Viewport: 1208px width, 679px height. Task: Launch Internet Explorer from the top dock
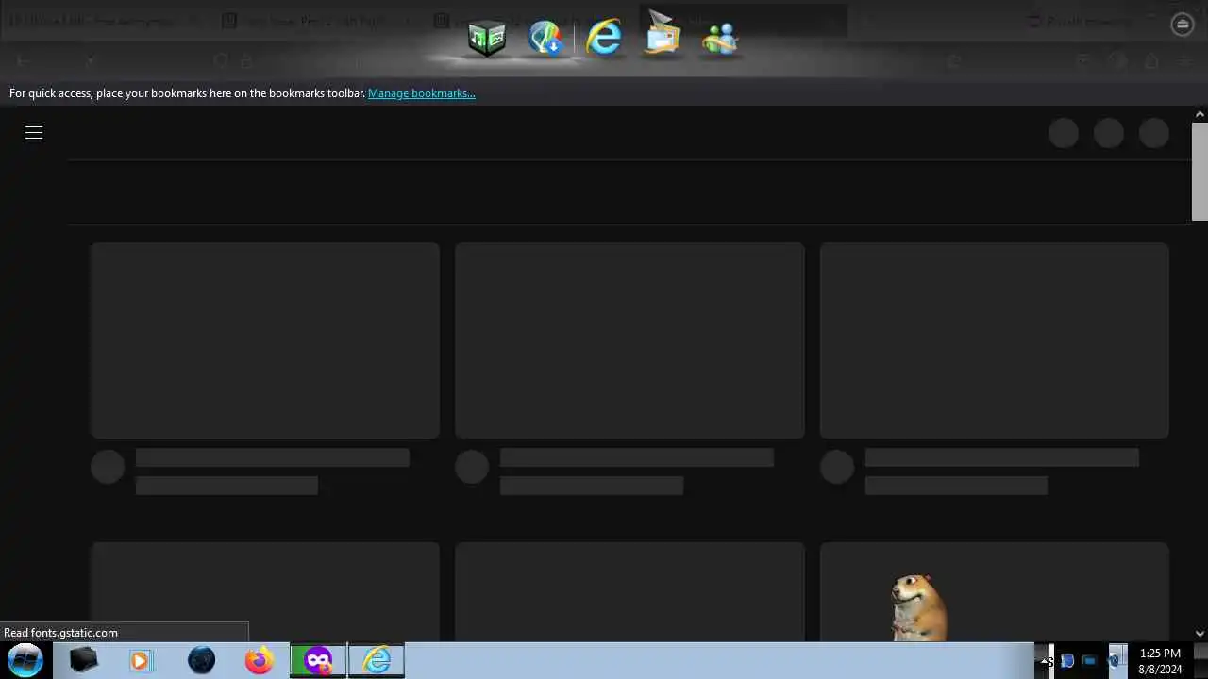(604, 38)
